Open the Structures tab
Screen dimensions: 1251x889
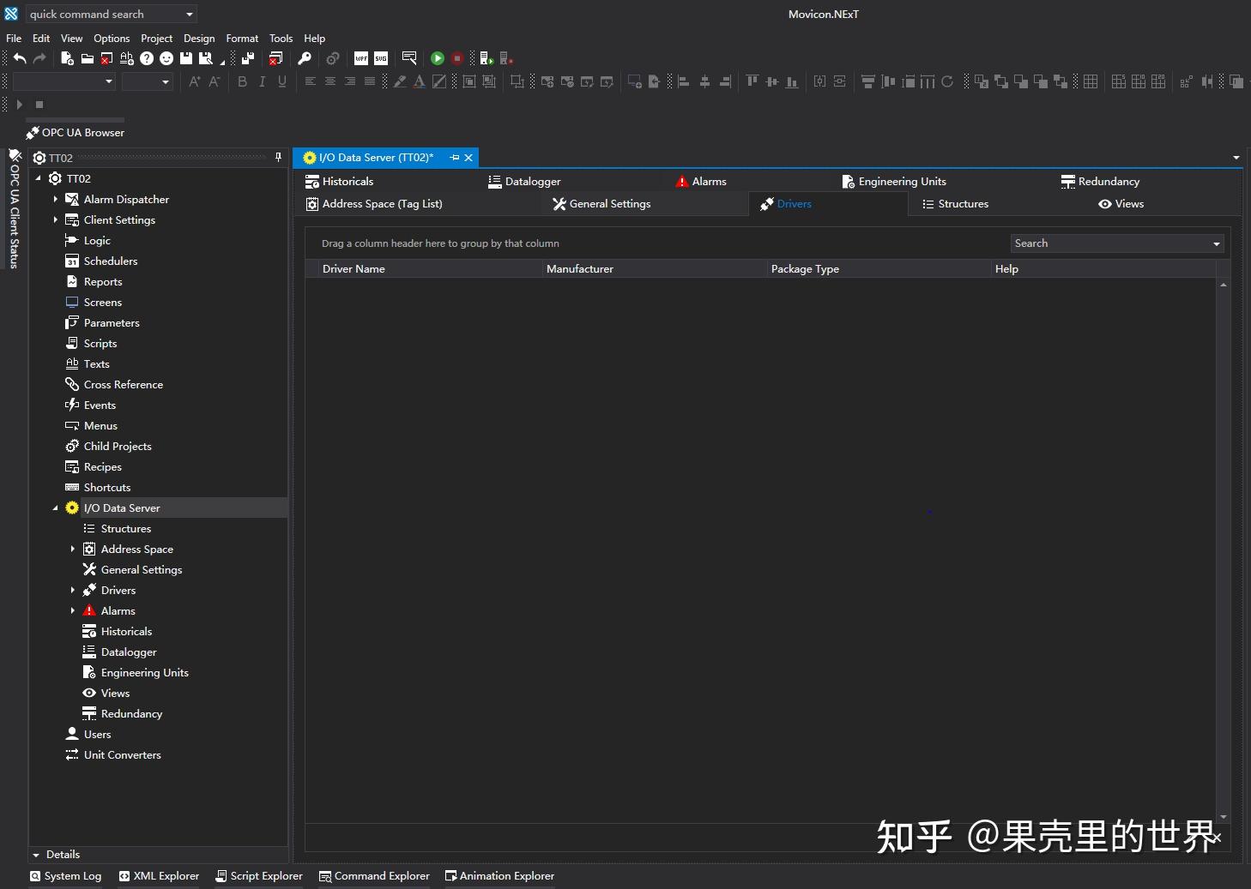click(955, 204)
